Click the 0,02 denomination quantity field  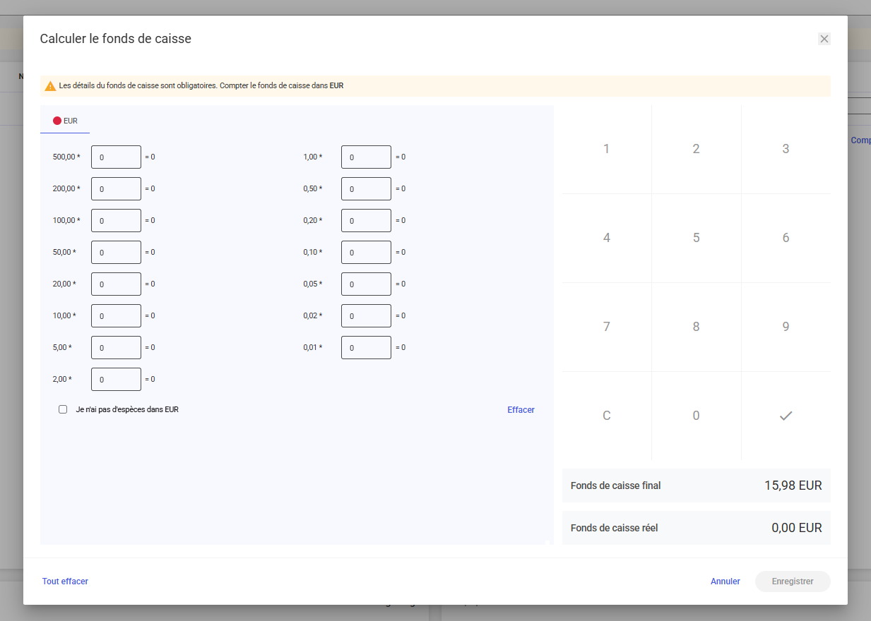tap(366, 315)
